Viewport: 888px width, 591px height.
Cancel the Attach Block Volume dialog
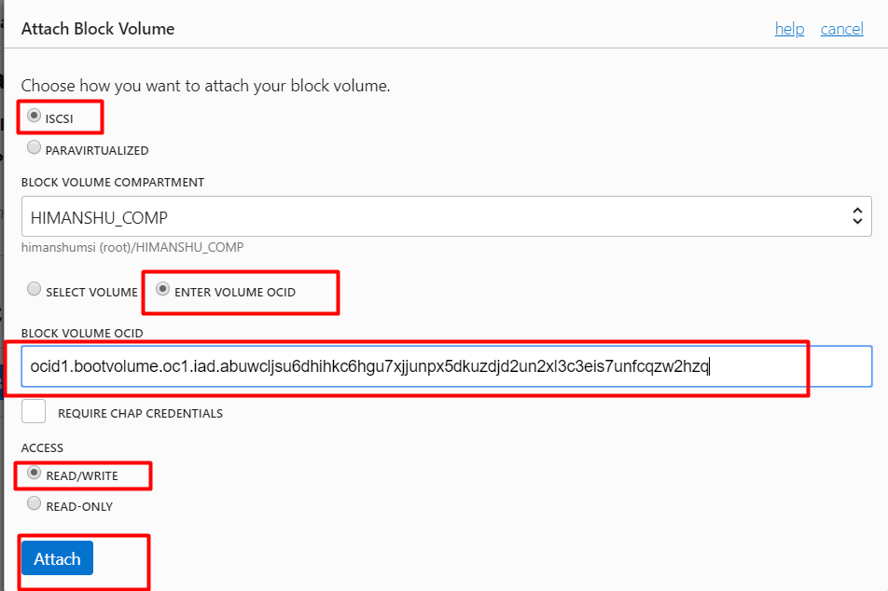(x=841, y=29)
